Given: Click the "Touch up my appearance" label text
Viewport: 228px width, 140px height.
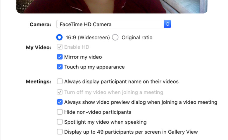Looking at the screenshot, I should 94,67.
